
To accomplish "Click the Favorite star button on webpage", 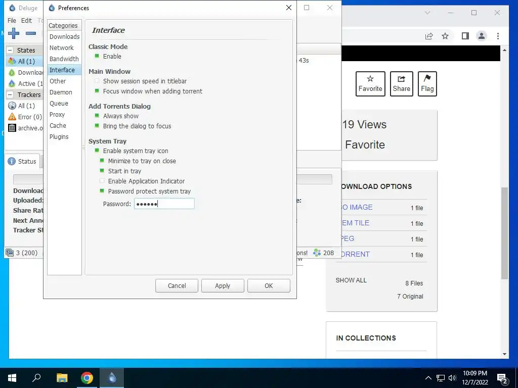I will (370, 84).
